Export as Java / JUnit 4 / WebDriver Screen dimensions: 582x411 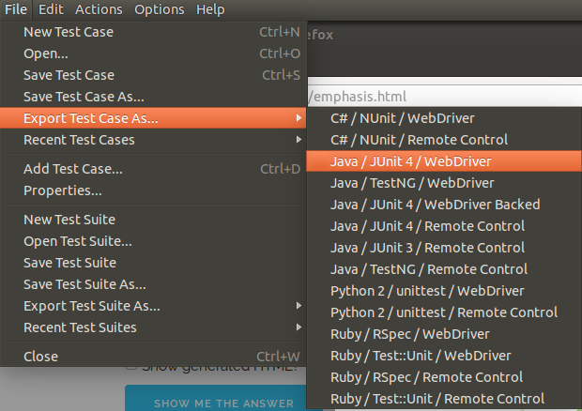click(x=444, y=161)
